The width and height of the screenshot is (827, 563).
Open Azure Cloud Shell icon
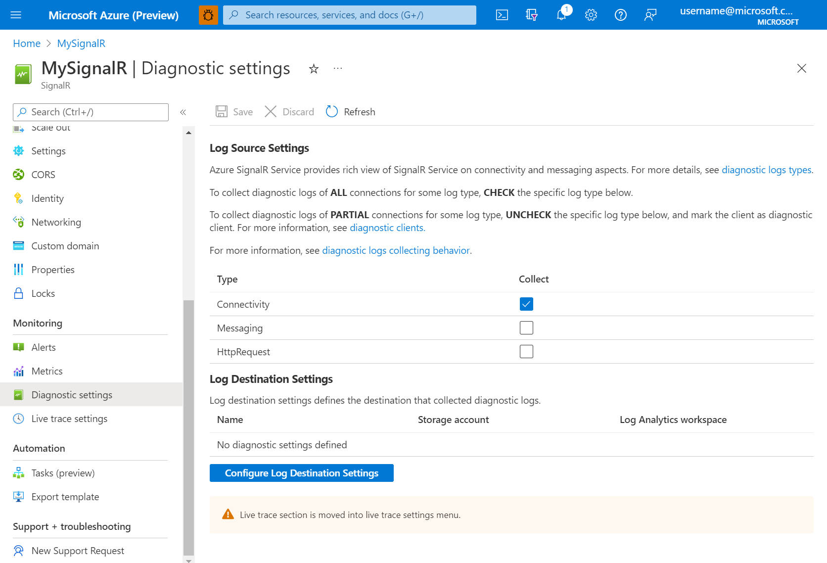[502, 15]
